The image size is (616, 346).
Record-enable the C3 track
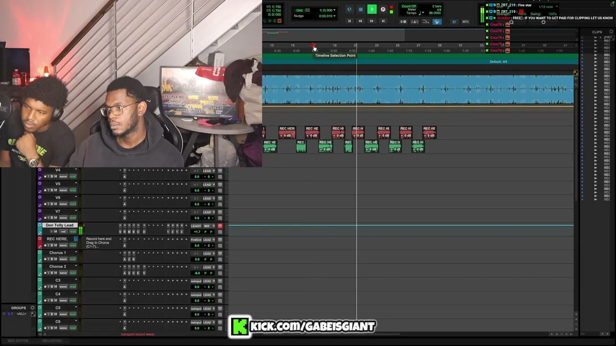click(x=45, y=287)
